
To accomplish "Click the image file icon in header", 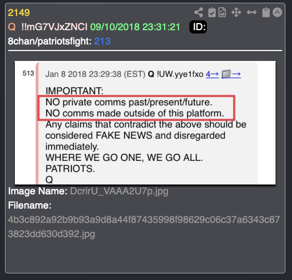I will pyautogui.click(x=222, y=13).
